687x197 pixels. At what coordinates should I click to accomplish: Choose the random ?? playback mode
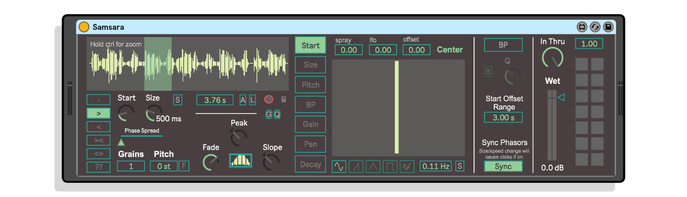(x=98, y=167)
